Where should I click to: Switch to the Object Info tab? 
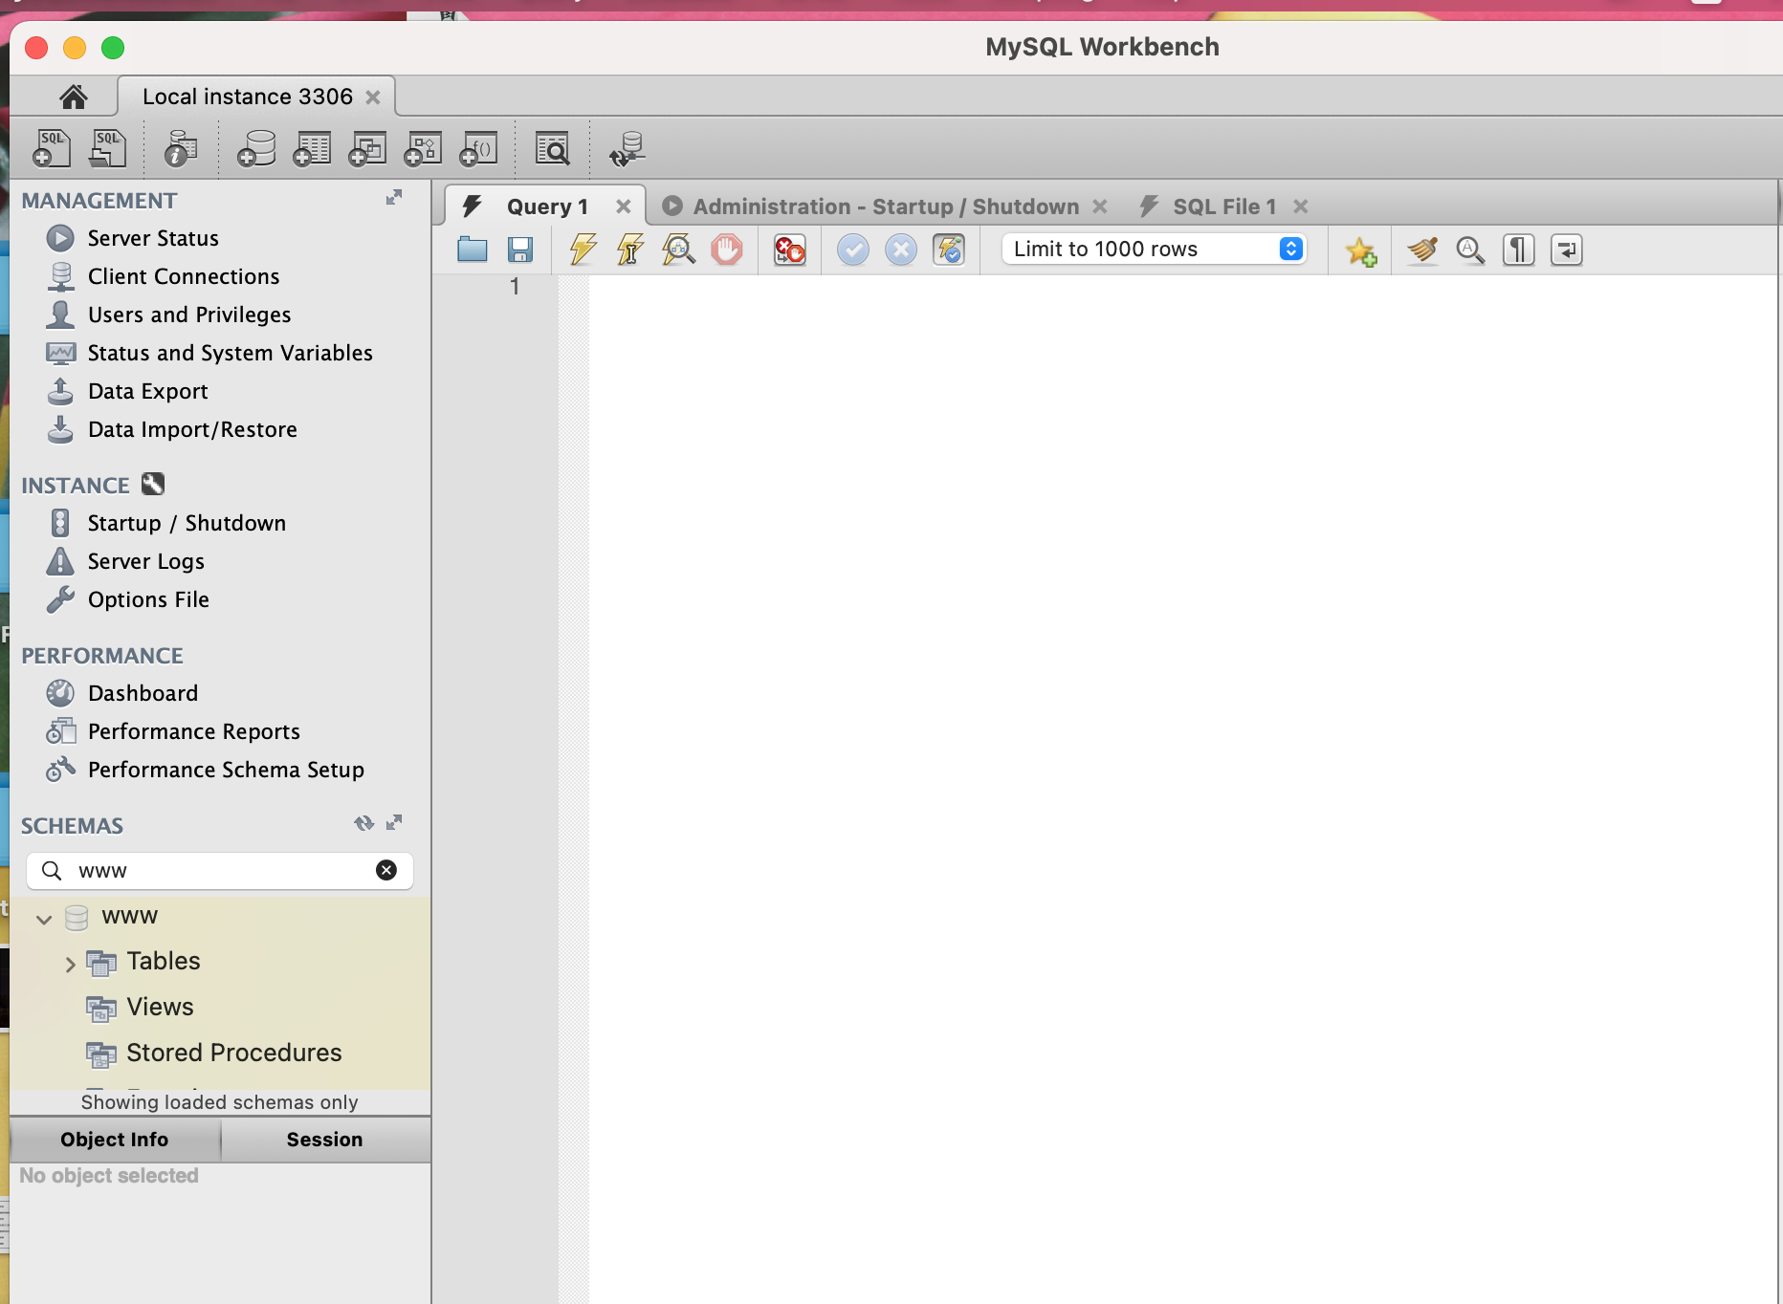click(x=115, y=1140)
